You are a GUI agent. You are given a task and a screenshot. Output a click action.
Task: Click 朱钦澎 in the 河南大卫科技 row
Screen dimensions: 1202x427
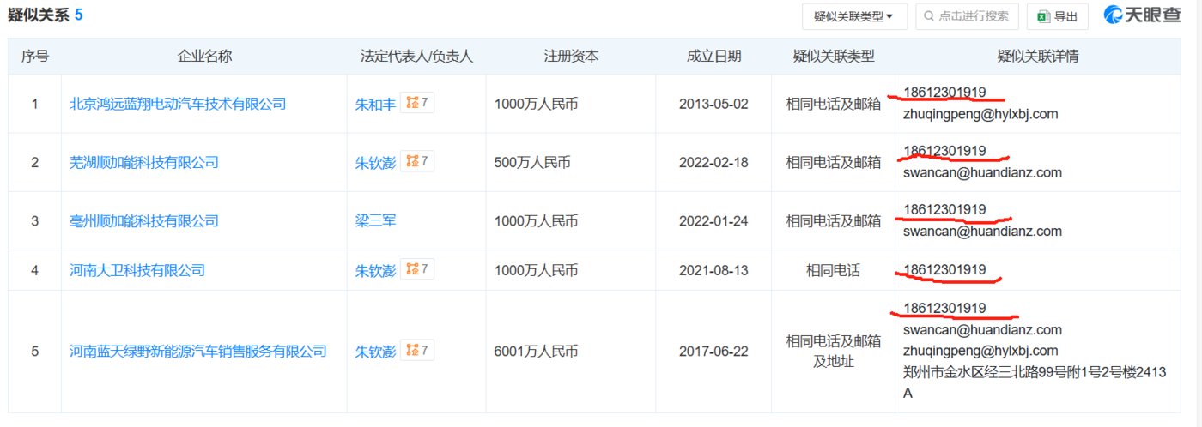pyautogui.click(x=375, y=270)
